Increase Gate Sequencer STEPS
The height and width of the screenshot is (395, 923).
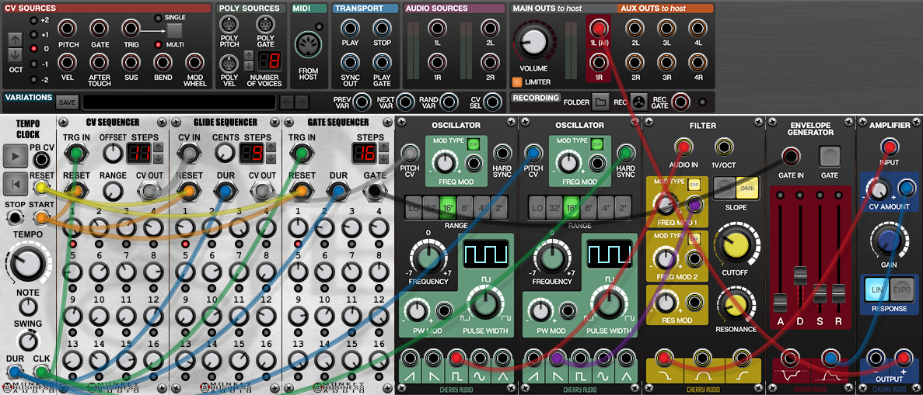pyautogui.click(x=384, y=149)
